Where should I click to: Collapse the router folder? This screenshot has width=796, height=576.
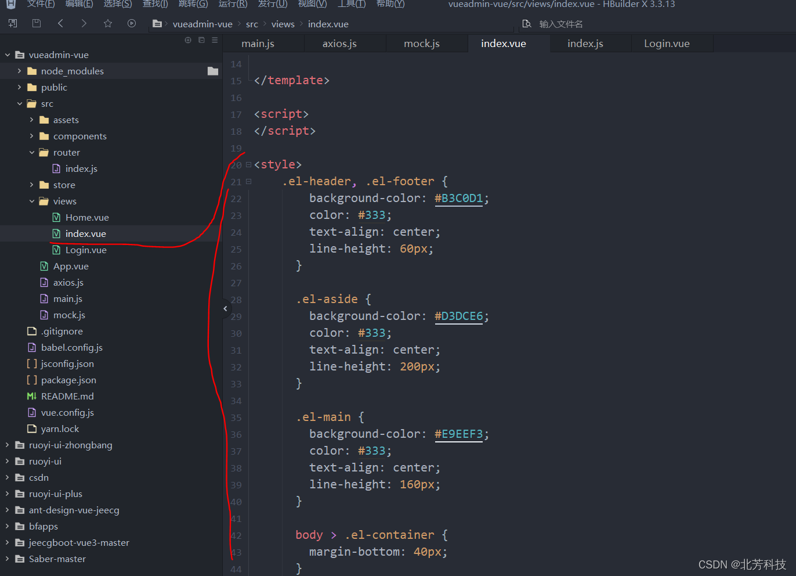pyautogui.click(x=32, y=152)
